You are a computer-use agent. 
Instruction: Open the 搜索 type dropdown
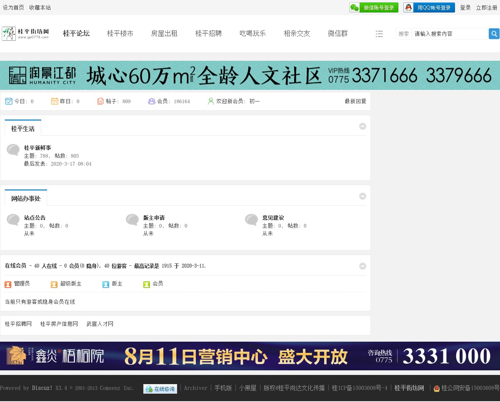coord(403,34)
